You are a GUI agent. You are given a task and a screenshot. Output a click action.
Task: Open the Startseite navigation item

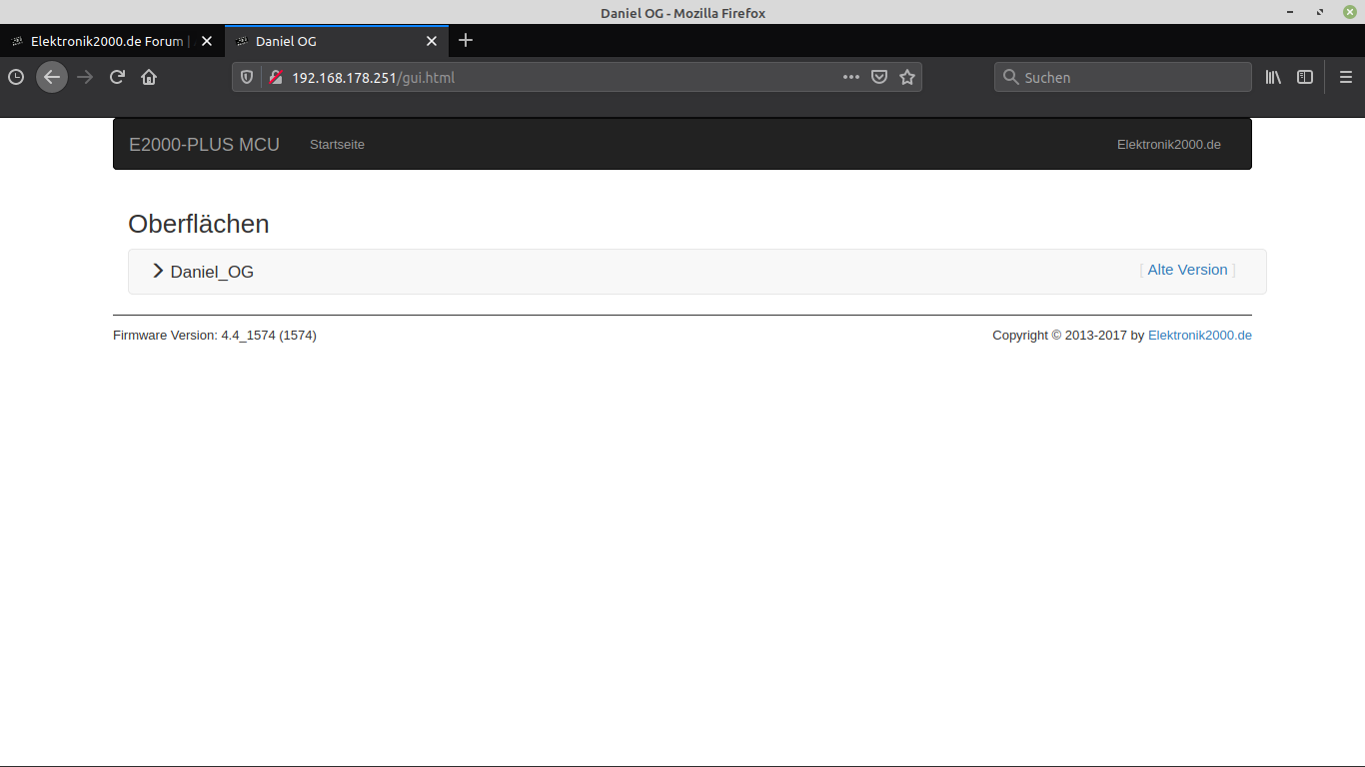point(337,145)
